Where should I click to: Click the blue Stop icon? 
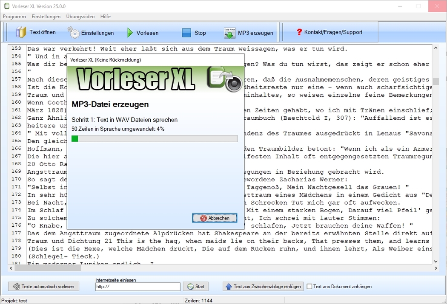[x=186, y=32]
